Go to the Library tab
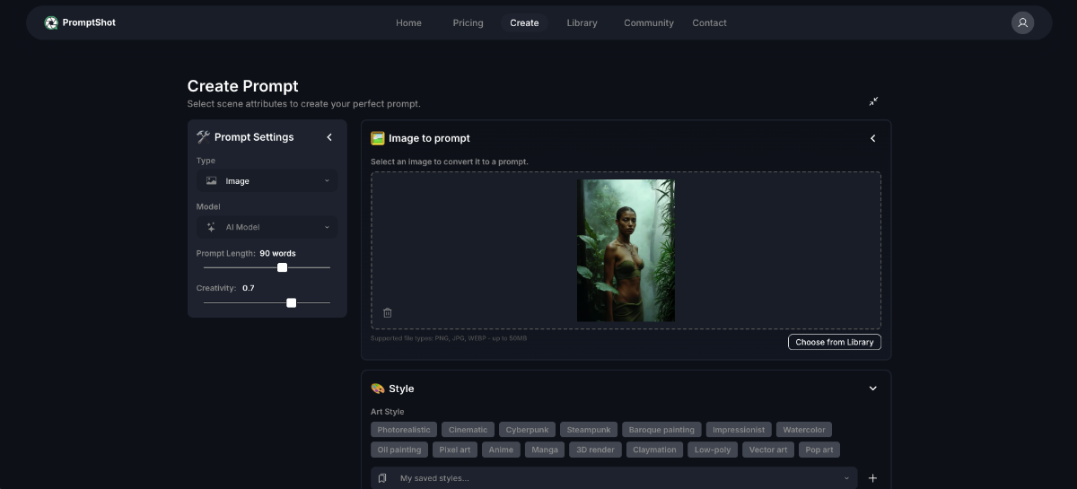 (x=582, y=22)
